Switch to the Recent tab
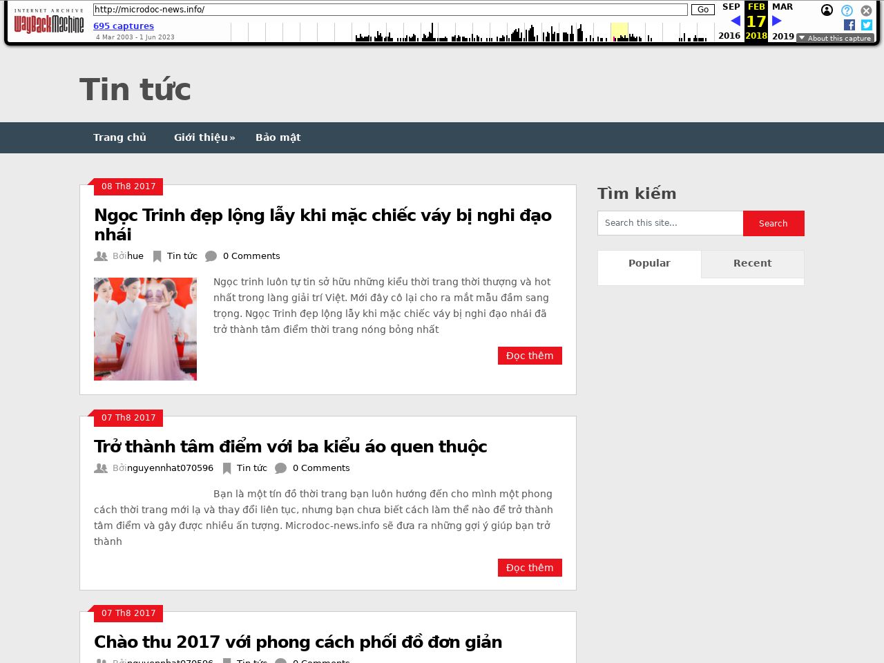This screenshot has width=884, height=663. [752, 263]
